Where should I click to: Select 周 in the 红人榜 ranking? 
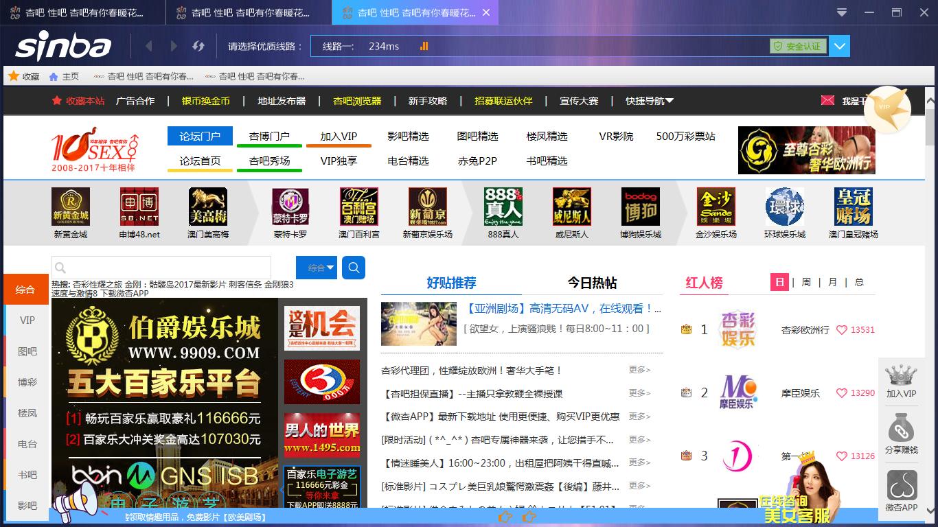coord(806,282)
